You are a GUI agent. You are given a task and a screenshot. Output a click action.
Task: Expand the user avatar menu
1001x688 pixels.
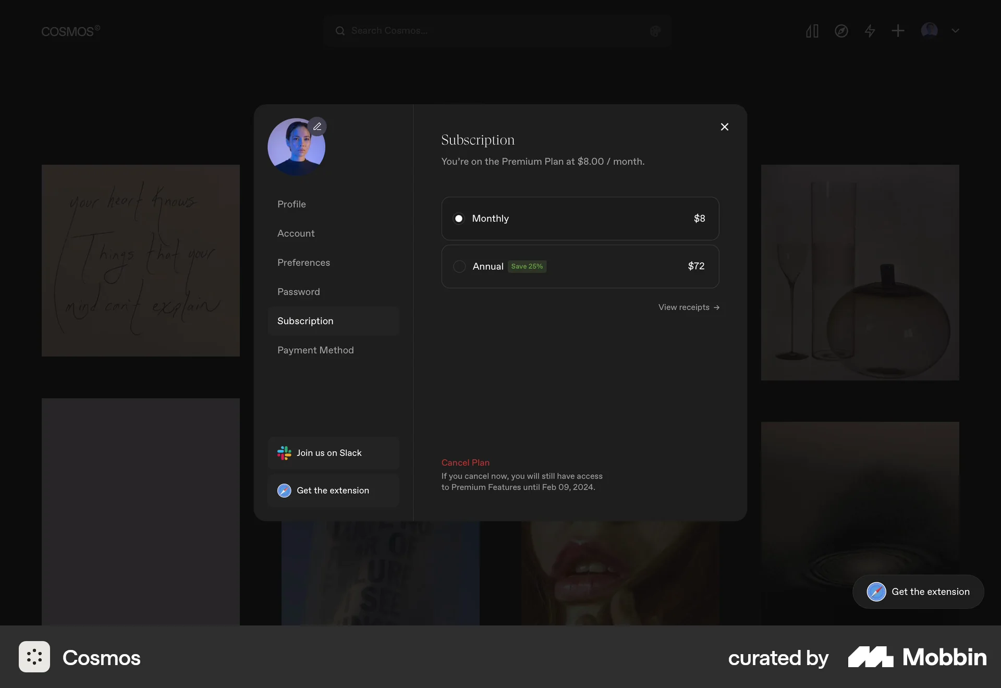coord(929,31)
